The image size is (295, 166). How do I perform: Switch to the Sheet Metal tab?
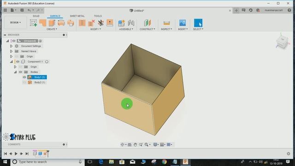coord(77,16)
